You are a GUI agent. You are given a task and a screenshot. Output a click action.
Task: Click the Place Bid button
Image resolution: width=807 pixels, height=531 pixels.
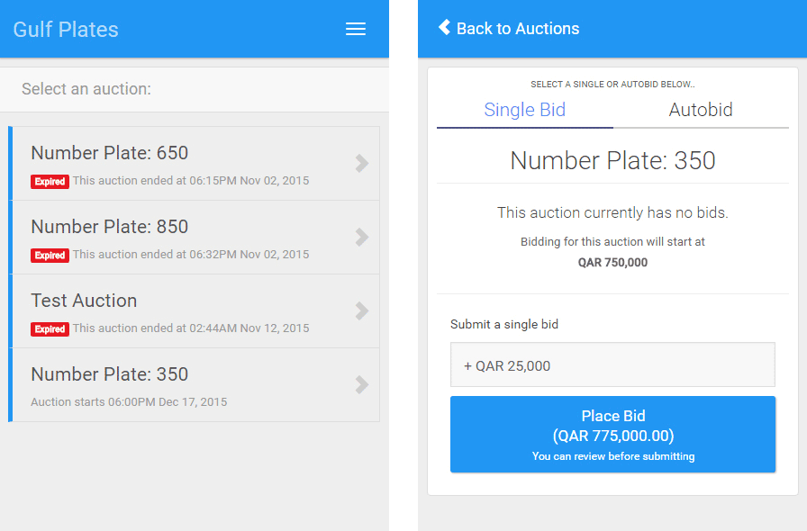click(613, 435)
